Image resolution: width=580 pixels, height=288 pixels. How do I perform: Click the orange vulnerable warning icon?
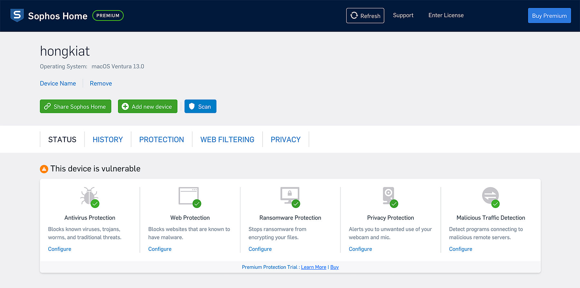pyautogui.click(x=44, y=169)
